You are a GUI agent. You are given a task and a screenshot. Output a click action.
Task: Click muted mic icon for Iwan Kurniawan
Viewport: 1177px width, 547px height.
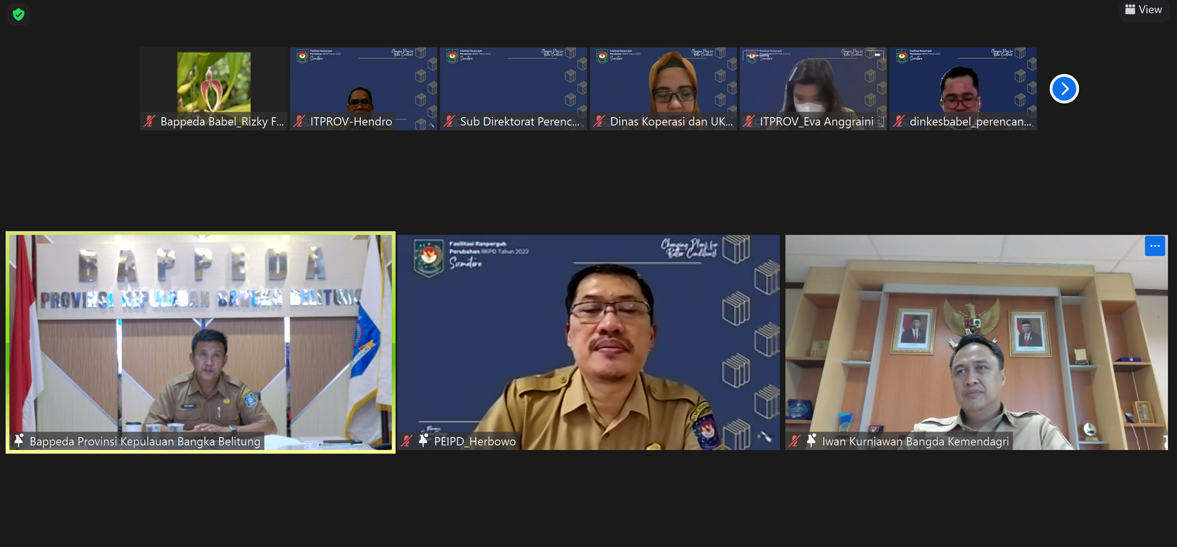(x=795, y=441)
